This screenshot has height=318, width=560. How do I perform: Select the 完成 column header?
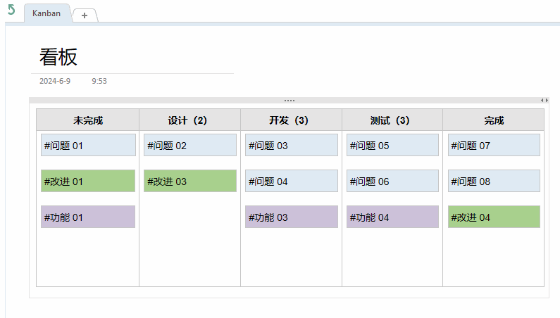tap(494, 120)
